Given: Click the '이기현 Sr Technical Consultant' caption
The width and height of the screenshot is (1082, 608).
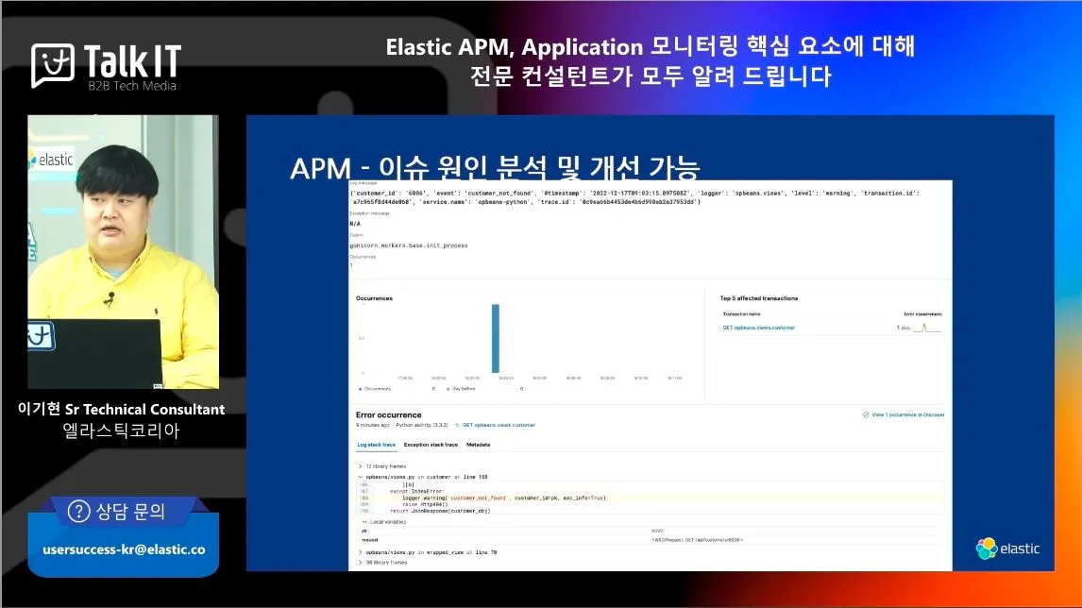Looking at the screenshot, I should click(x=122, y=409).
